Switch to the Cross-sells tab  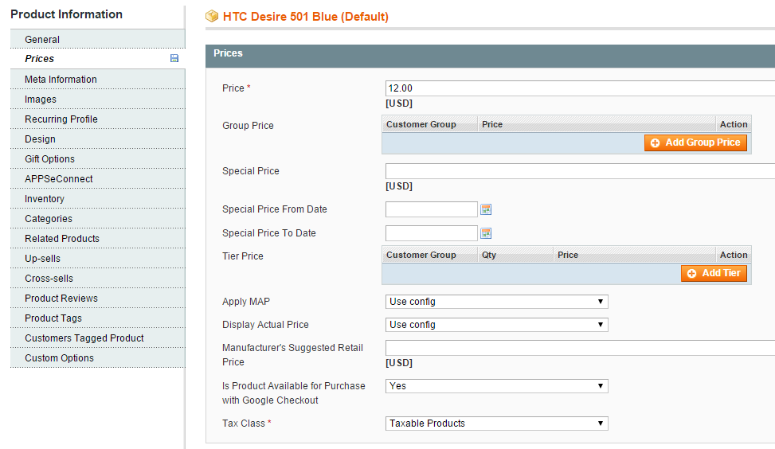[x=98, y=278]
